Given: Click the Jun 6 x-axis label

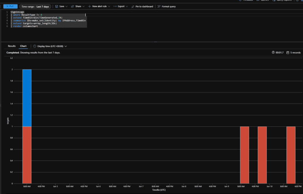Looking at the screenshot, I should pos(98,186).
